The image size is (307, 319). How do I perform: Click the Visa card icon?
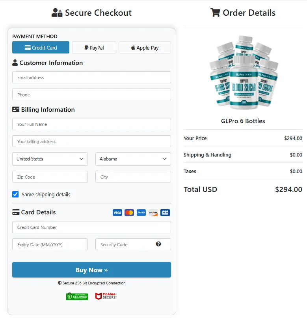coord(117,212)
